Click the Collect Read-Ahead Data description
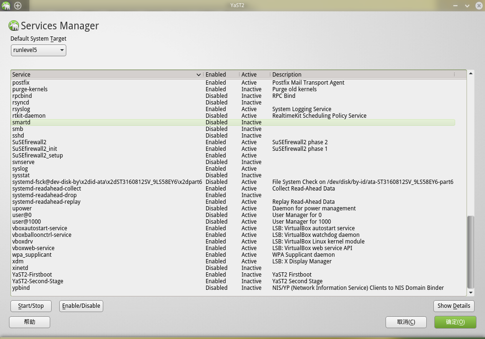Image resolution: width=485 pixels, height=339 pixels. point(304,189)
